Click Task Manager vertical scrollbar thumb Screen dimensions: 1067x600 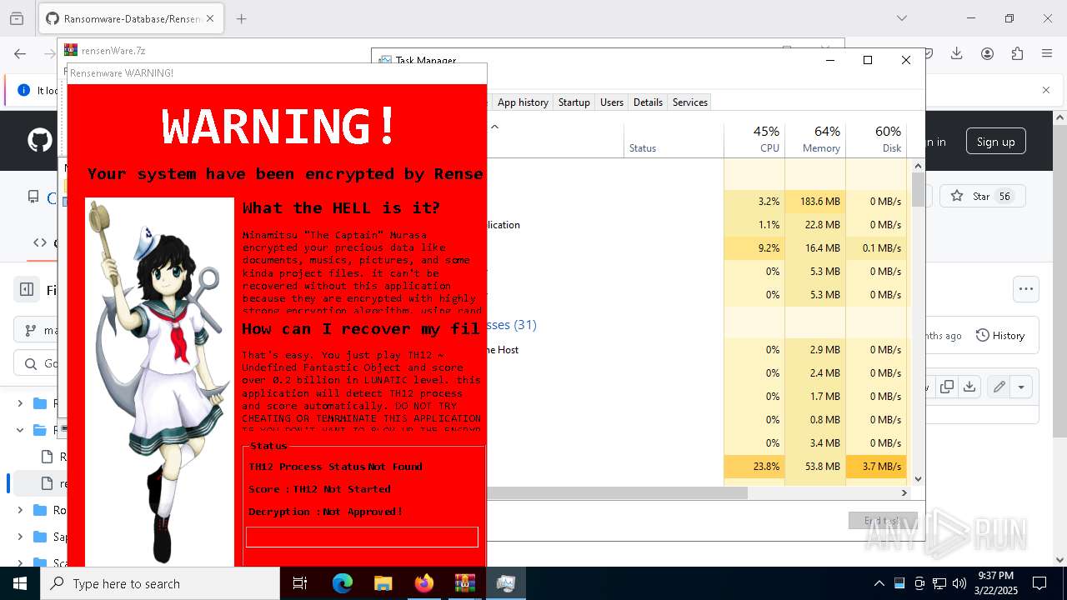pyautogui.click(x=918, y=189)
